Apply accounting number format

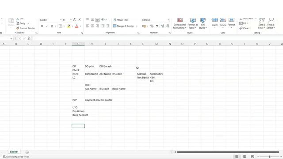tap(144, 26)
